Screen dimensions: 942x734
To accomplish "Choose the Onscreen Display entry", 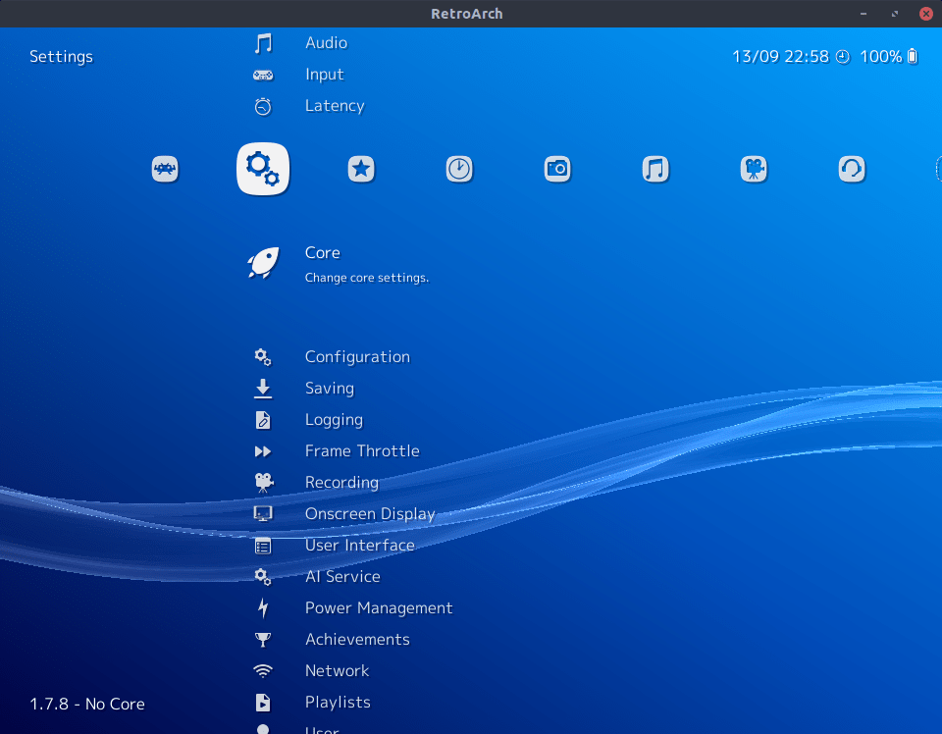I will click(x=369, y=514).
